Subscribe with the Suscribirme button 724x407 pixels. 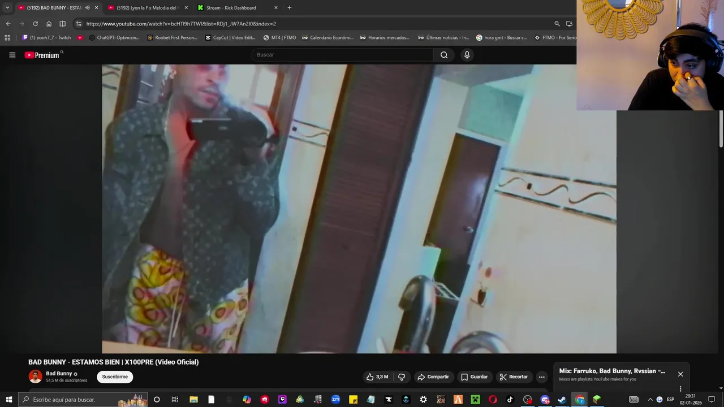(x=115, y=377)
